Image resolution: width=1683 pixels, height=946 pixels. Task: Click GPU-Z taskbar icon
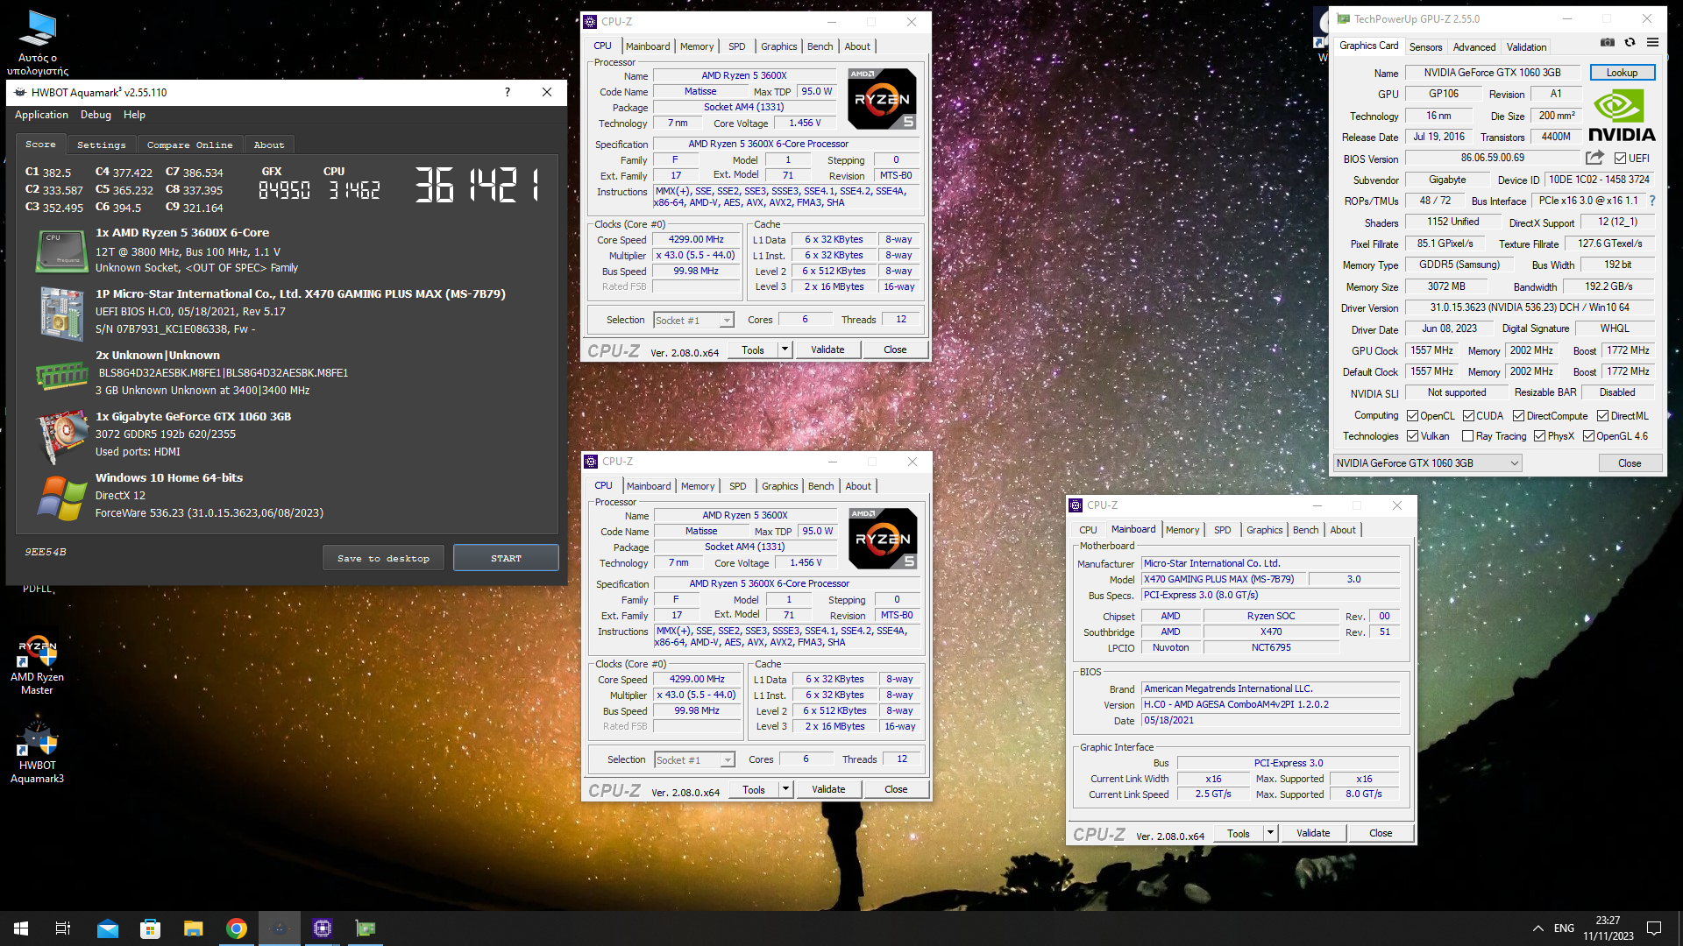tap(366, 928)
